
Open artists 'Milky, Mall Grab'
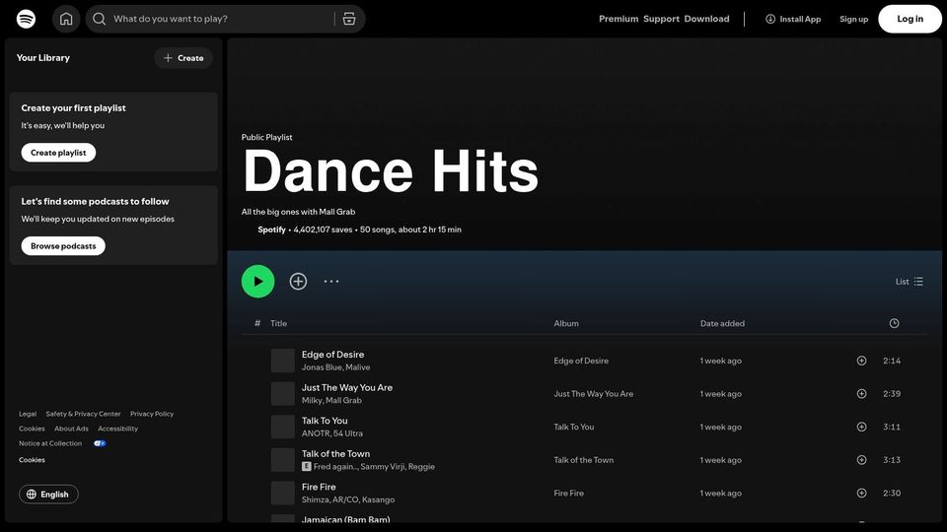(x=331, y=401)
